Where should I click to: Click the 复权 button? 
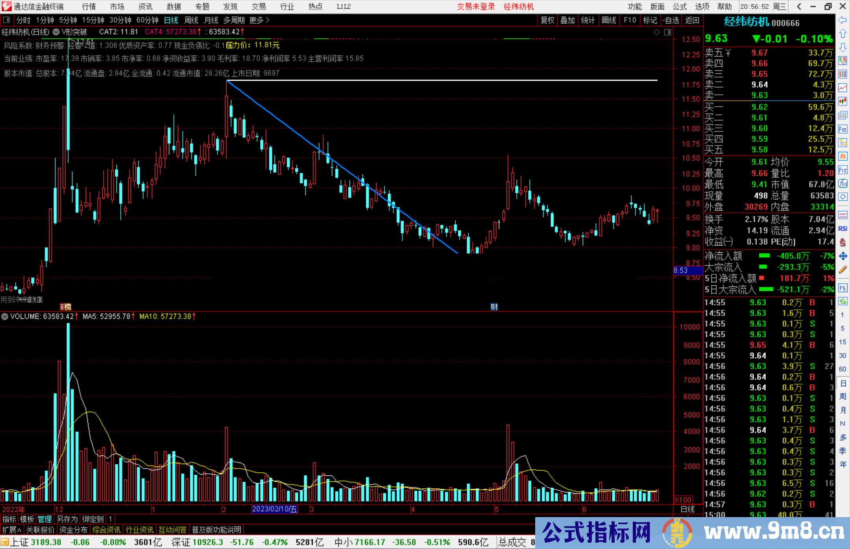pos(547,20)
